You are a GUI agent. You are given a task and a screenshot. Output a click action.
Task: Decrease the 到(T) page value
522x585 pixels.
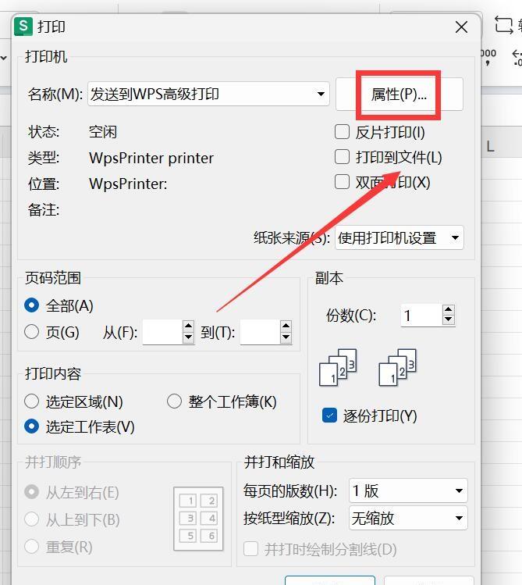click(x=286, y=337)
